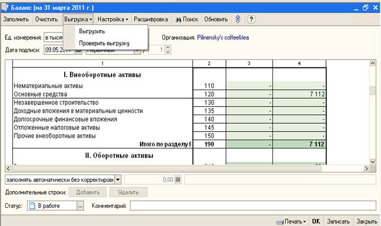Click the disabled 0,00 amount field
Viewport: 381px width, 226px height.
click(150, 180)
